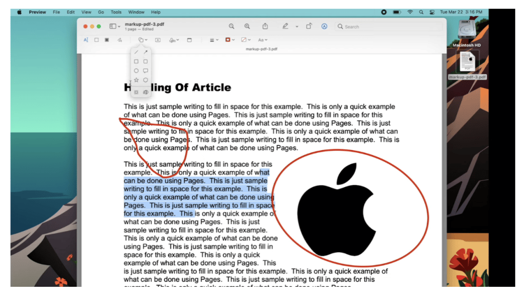Click the red border color swatch
The image size is (524, 296).
(x=228, y=40)
